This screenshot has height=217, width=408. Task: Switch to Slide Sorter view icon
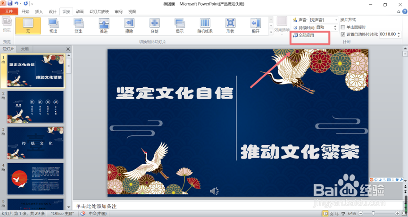click(332, 214)
